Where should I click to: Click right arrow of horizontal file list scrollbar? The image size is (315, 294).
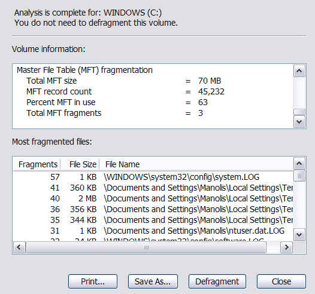286,247
